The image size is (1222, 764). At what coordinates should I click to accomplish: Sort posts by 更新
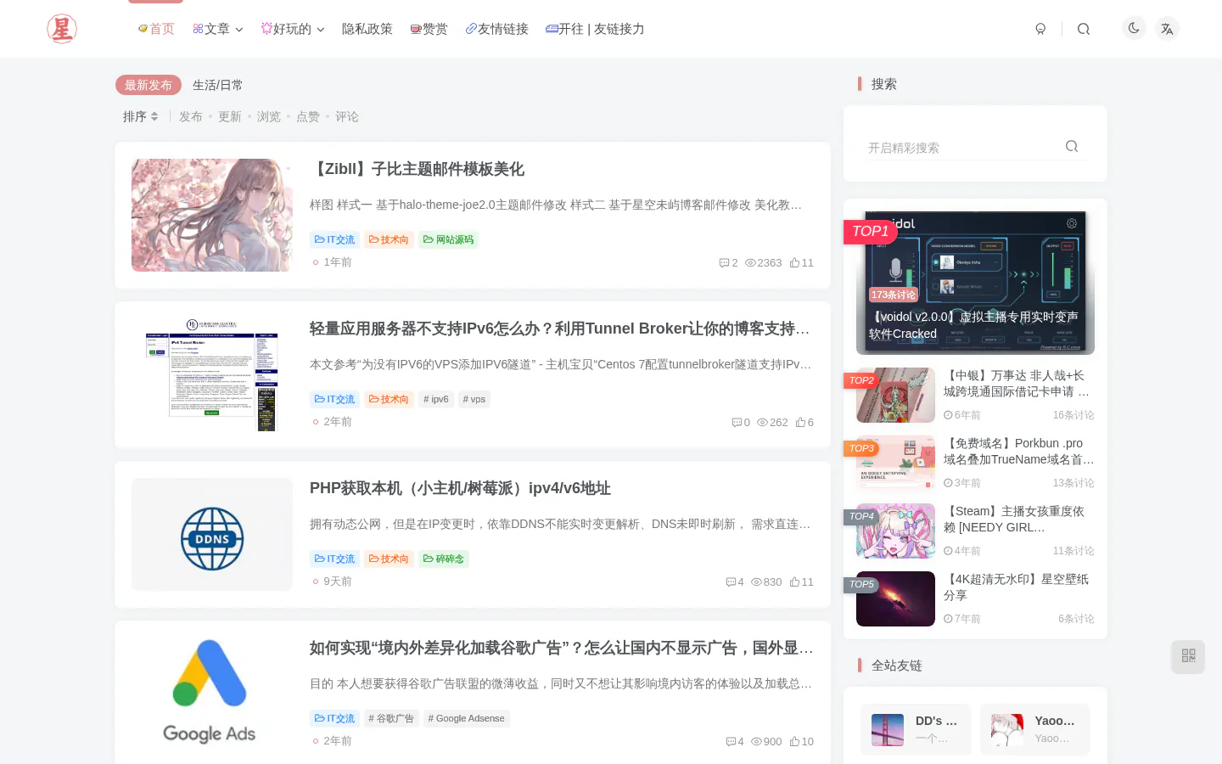point(230,116)
